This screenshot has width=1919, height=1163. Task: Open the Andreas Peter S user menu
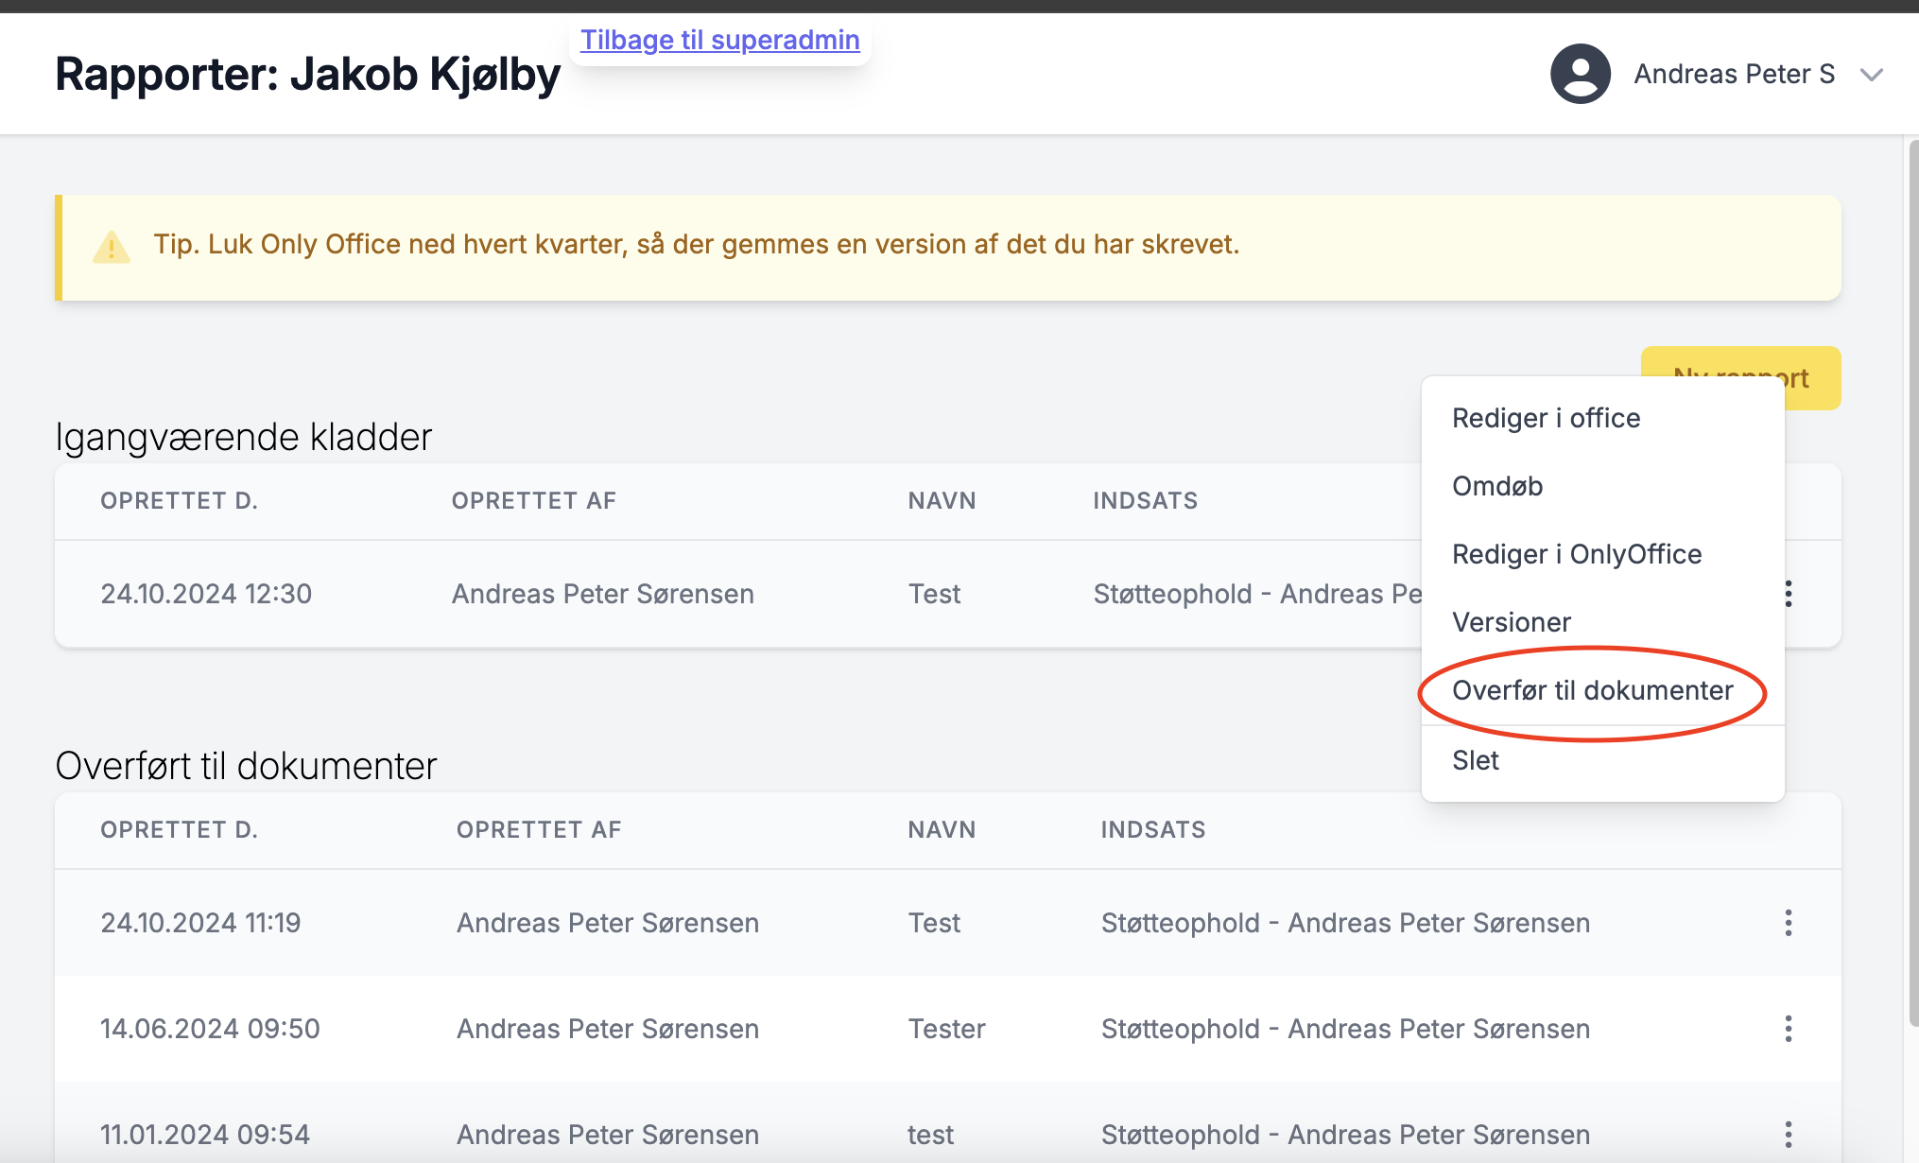pyautogui.click(x=1734, y=74)
